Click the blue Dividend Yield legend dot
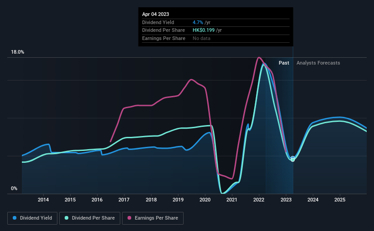Image resolution: width=374 pixels, height=231 pixels. (15, 218)
